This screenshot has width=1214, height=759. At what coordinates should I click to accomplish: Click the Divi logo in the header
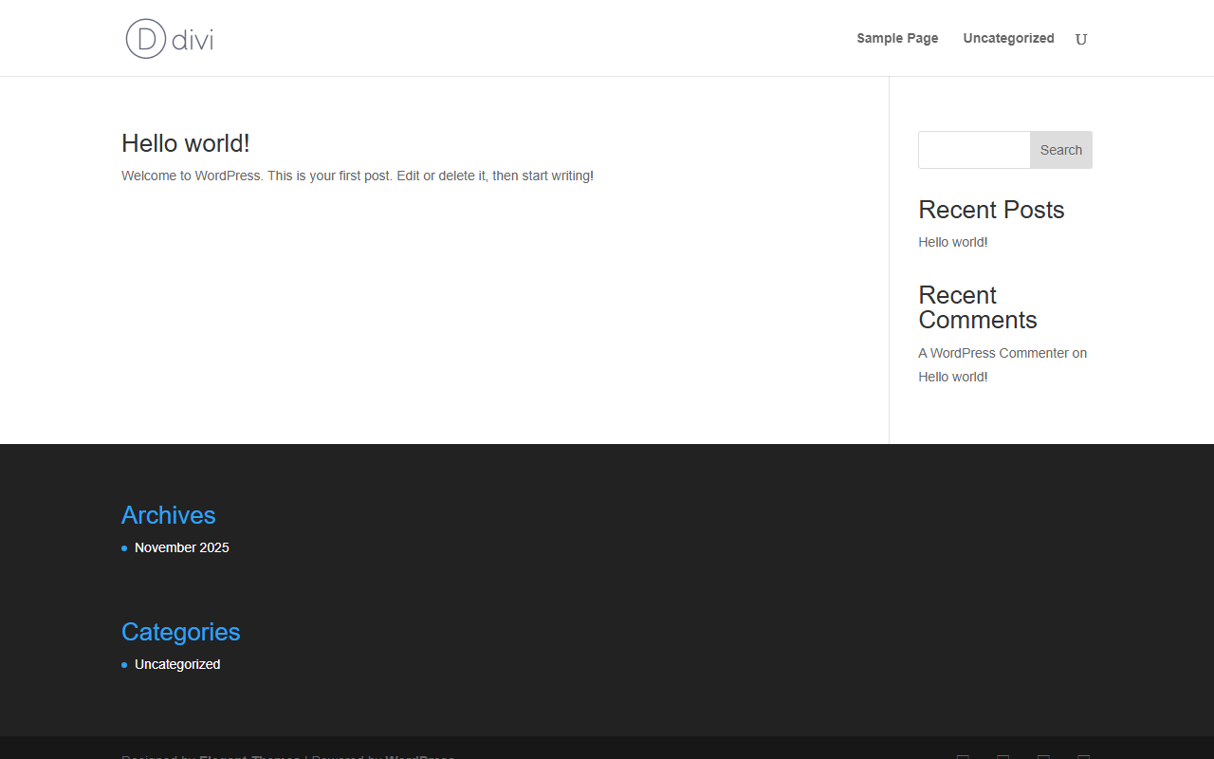pos(170,39)
